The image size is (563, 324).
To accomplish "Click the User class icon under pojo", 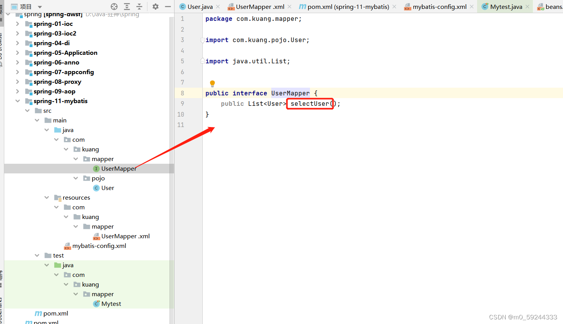I will coord(96,188).
